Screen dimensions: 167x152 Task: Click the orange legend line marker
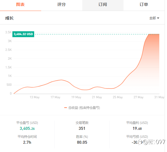click(x=65, y=108)
